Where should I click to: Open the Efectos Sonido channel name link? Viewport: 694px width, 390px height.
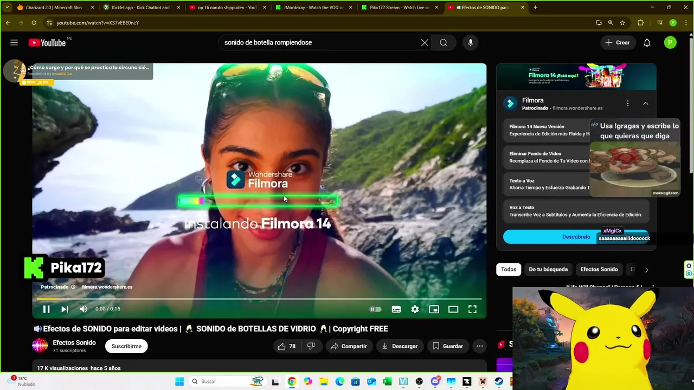coord(74,342)
